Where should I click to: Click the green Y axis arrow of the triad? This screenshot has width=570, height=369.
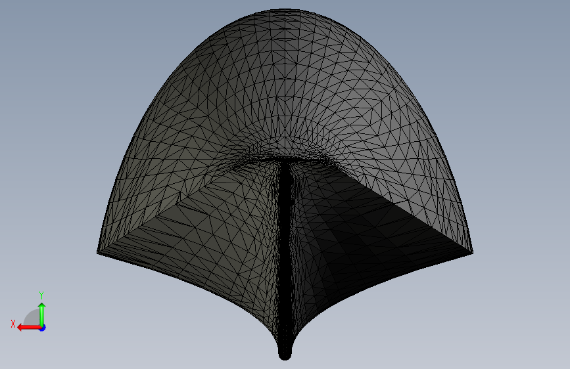click(x=42, y=314)
